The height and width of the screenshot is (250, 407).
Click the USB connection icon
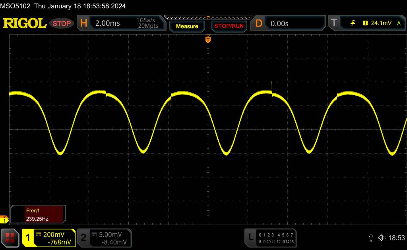coord(371,238)
